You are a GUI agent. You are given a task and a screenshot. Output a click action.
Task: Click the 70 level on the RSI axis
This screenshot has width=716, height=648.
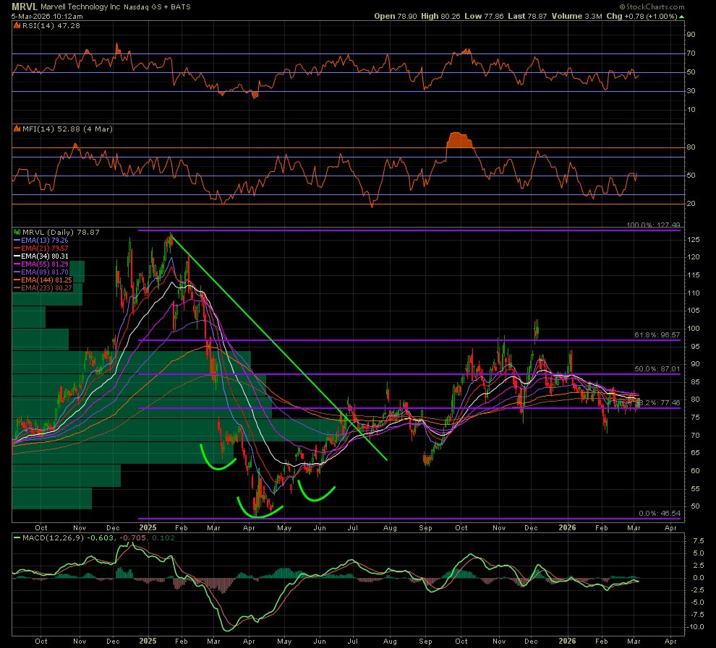click(x=691, y=53)
